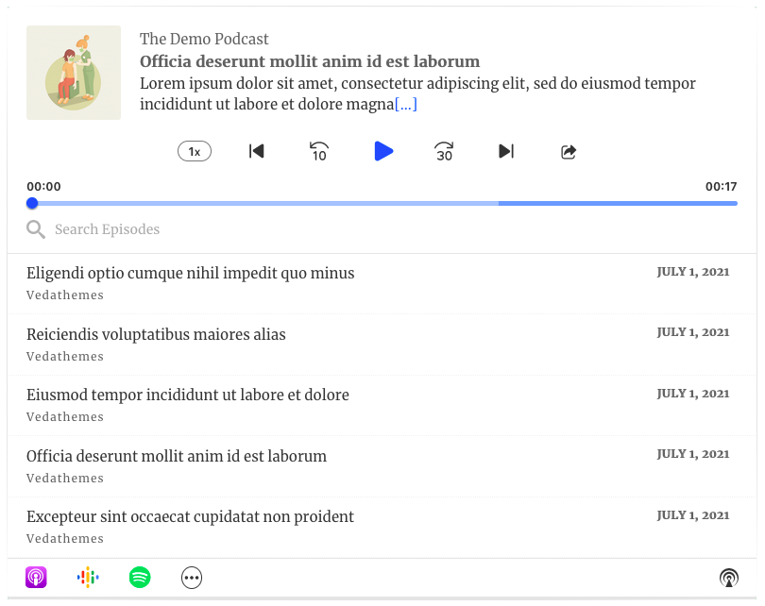This screenshot has width=765, height=606.
Task: Click the Search Episodes input field
Action: [381, 229]
